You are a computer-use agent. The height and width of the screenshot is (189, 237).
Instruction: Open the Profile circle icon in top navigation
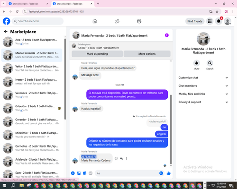pyautogui.click(x=139, y=21)
